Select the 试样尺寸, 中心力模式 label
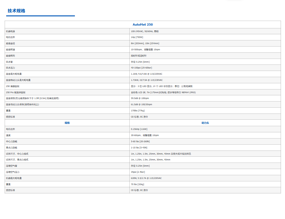The width and height of the screenshot is (285, 219). (17, 154)
